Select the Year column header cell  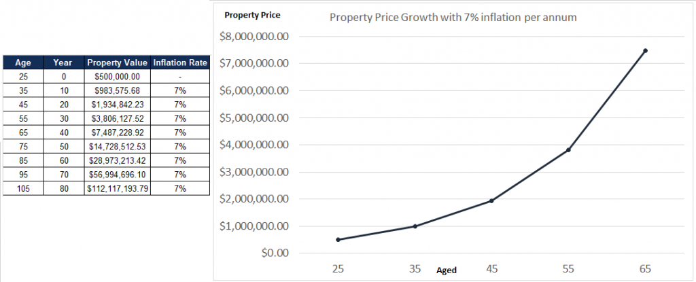[64, 63]
